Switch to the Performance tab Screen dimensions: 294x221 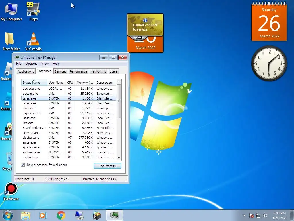[x=78, y=71]
